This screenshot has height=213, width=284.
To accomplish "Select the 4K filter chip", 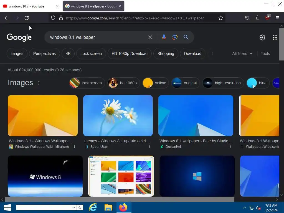I will click(x=68, y=54).
